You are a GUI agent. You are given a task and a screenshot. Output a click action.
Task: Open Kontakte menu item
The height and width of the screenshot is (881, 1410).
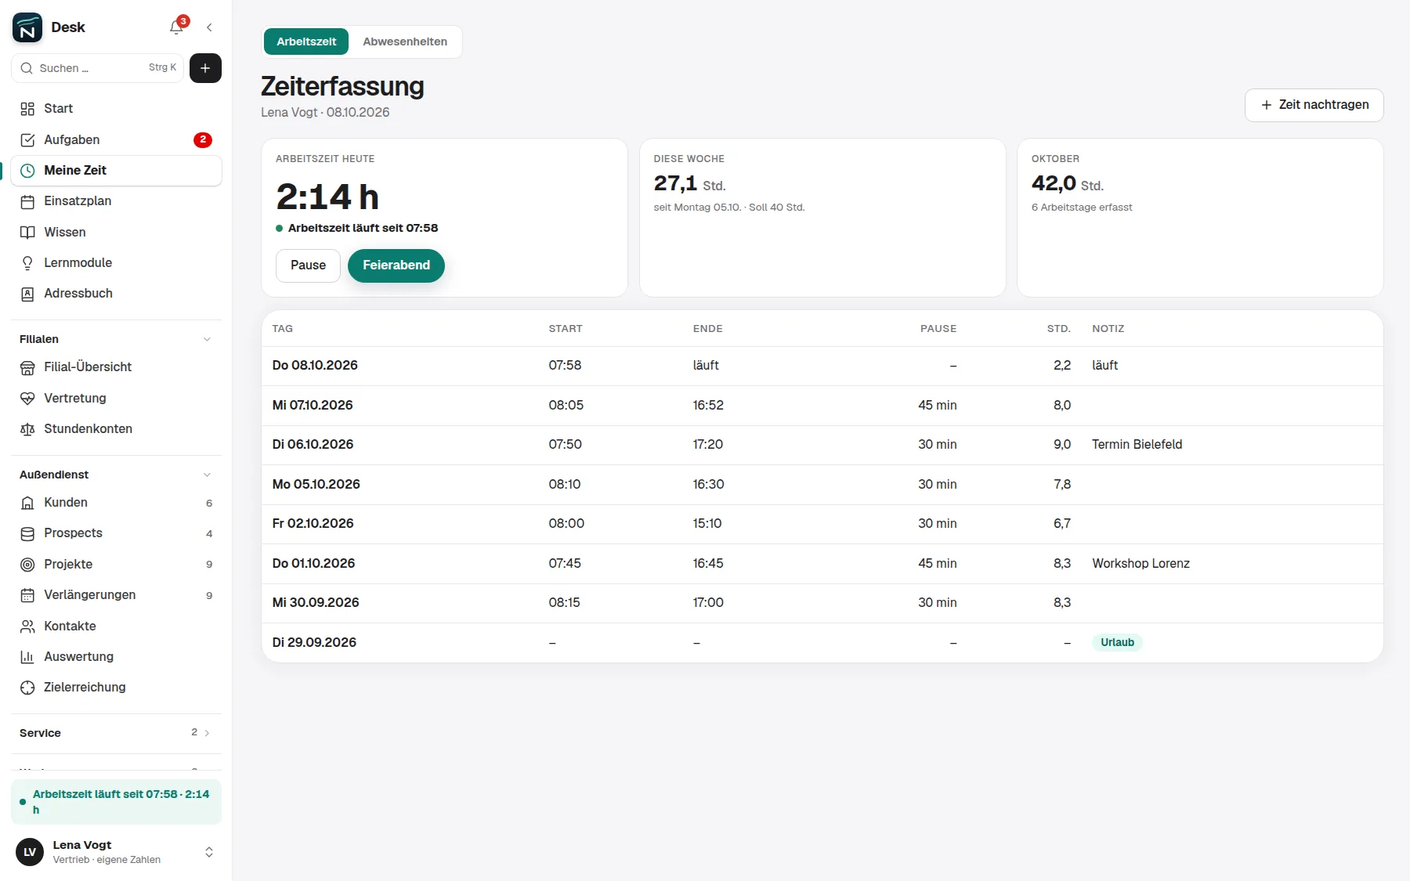(x=116, y=626)
